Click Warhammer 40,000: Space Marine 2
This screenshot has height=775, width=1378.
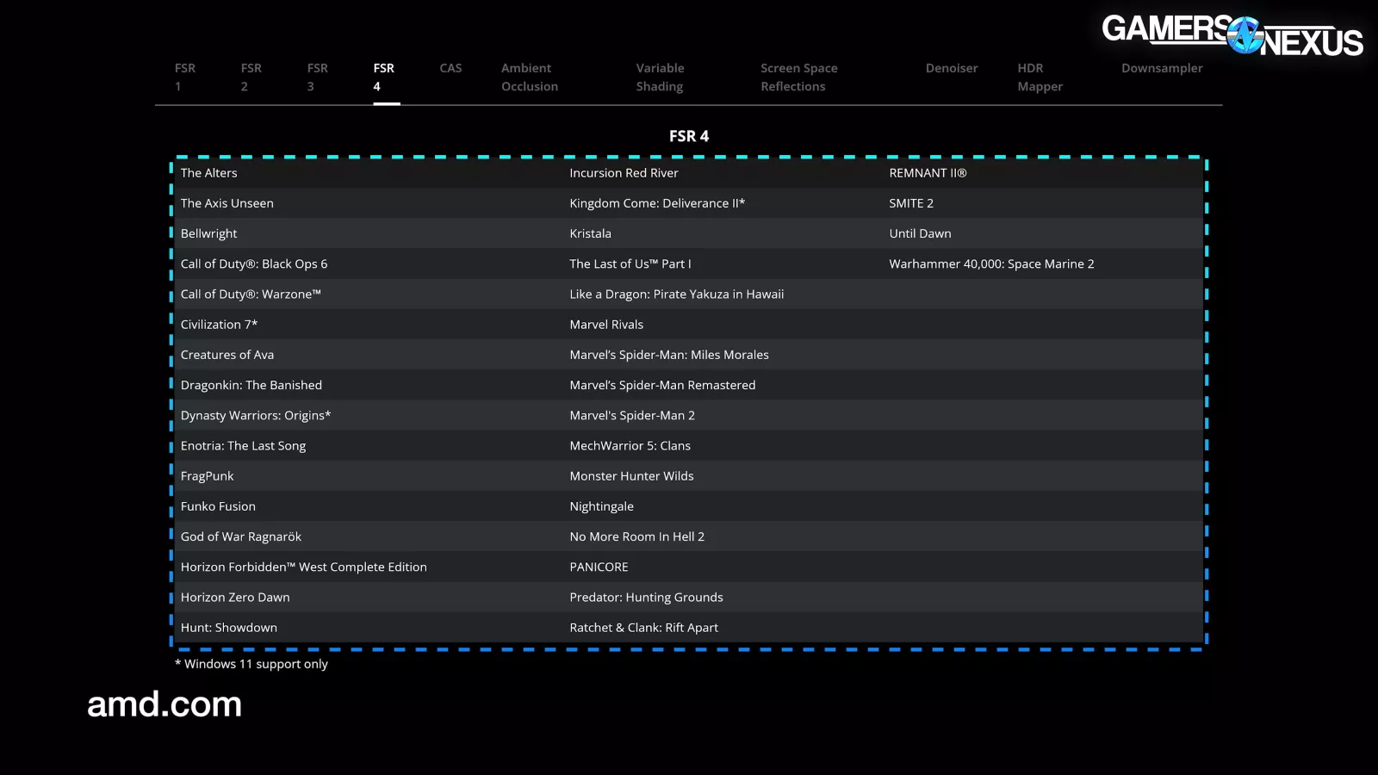click(991, 263)
